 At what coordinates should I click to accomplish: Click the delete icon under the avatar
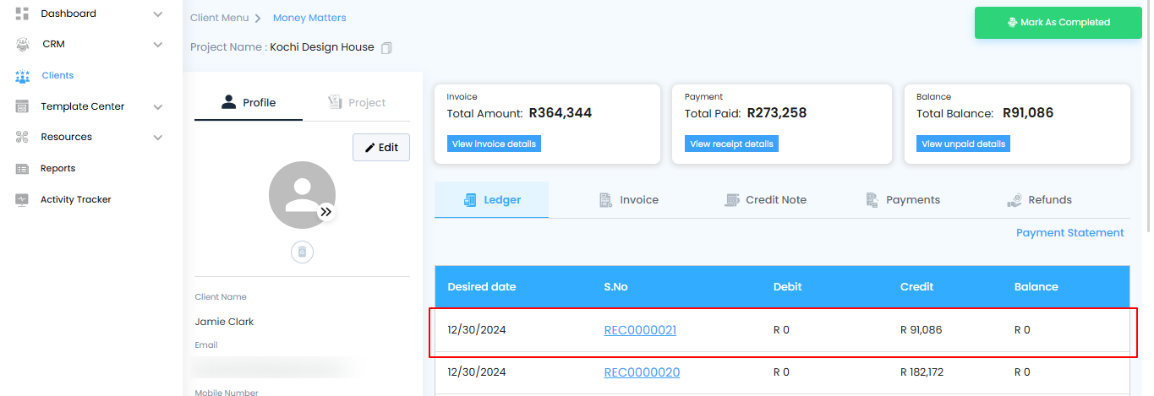303,252
